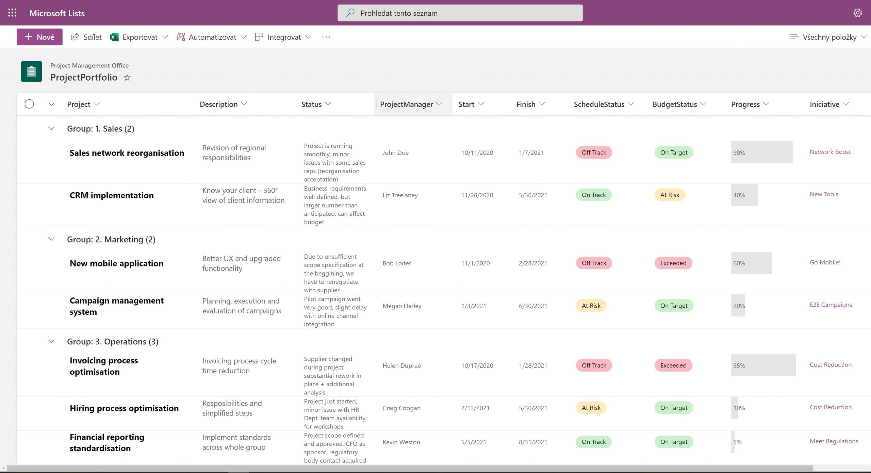The image size is (871, 473).
Task: Collapse the 1. Sales group
Action: (x=51, y=129)
